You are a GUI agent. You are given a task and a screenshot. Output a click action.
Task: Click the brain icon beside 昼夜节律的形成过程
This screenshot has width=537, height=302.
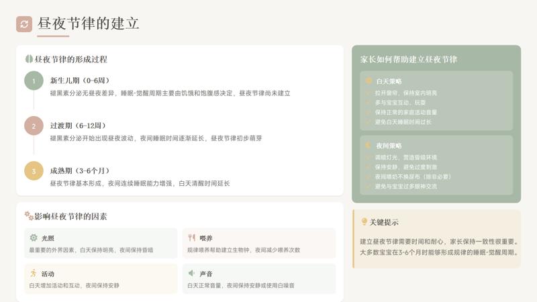click(x=29, y=59)
